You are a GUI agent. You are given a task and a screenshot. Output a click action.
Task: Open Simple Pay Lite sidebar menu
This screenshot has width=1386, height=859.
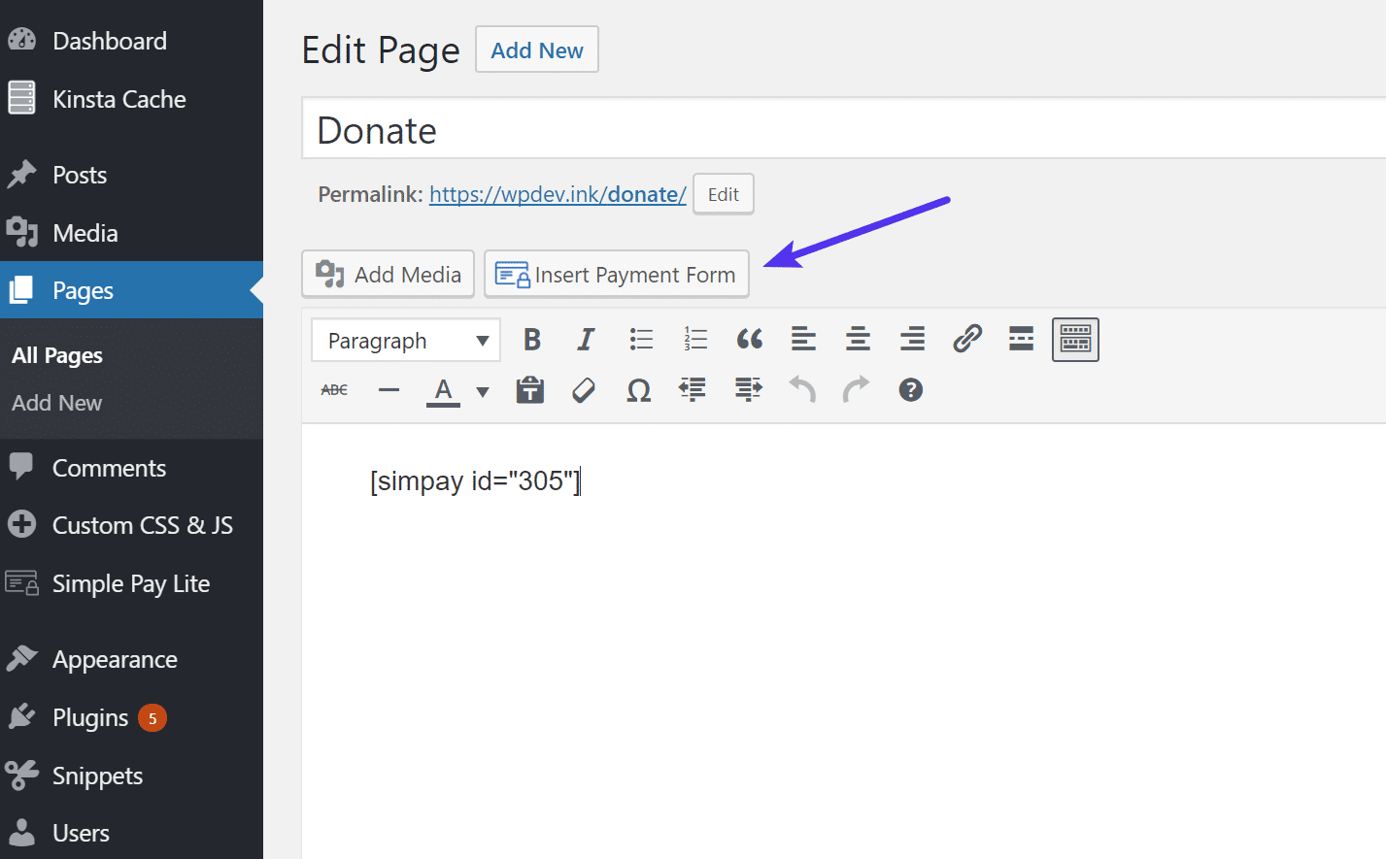click(130, 584)
